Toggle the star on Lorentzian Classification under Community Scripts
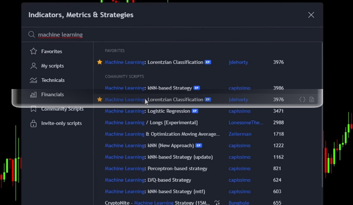This screenshot has height=205, width=353. [99, 99]
